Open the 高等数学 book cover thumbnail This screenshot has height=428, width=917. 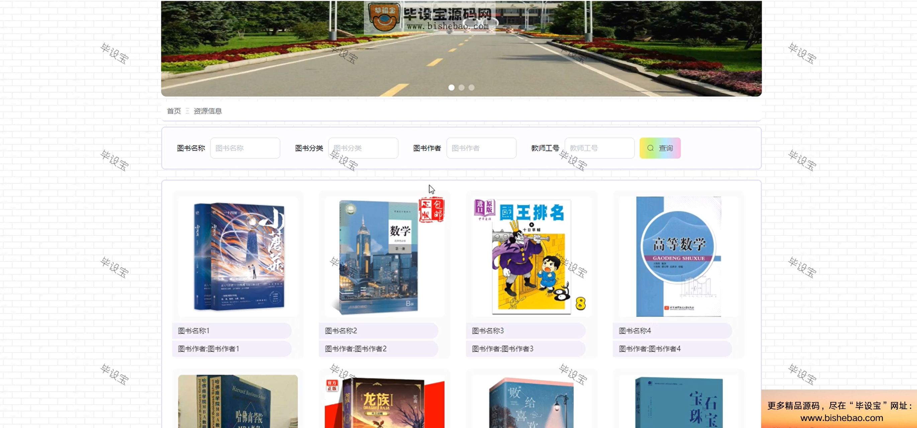tap(679, 256)
